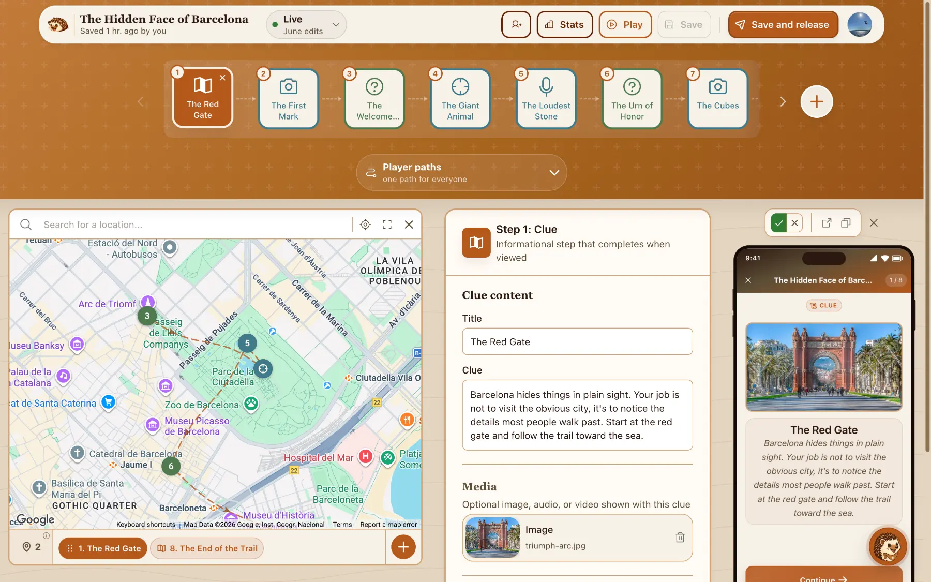
Task: Click Zoo de Barcelona paw pin
Action: coord(251,404)
